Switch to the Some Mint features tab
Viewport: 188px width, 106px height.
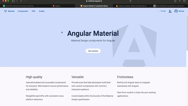click(x=19, y=6)
